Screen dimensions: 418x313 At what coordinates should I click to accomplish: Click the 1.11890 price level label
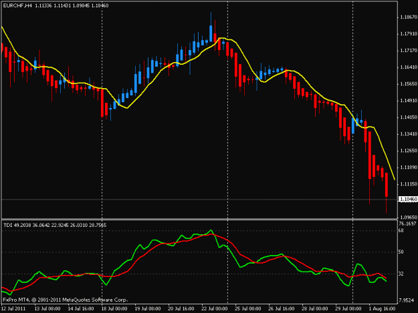point(409,168)
